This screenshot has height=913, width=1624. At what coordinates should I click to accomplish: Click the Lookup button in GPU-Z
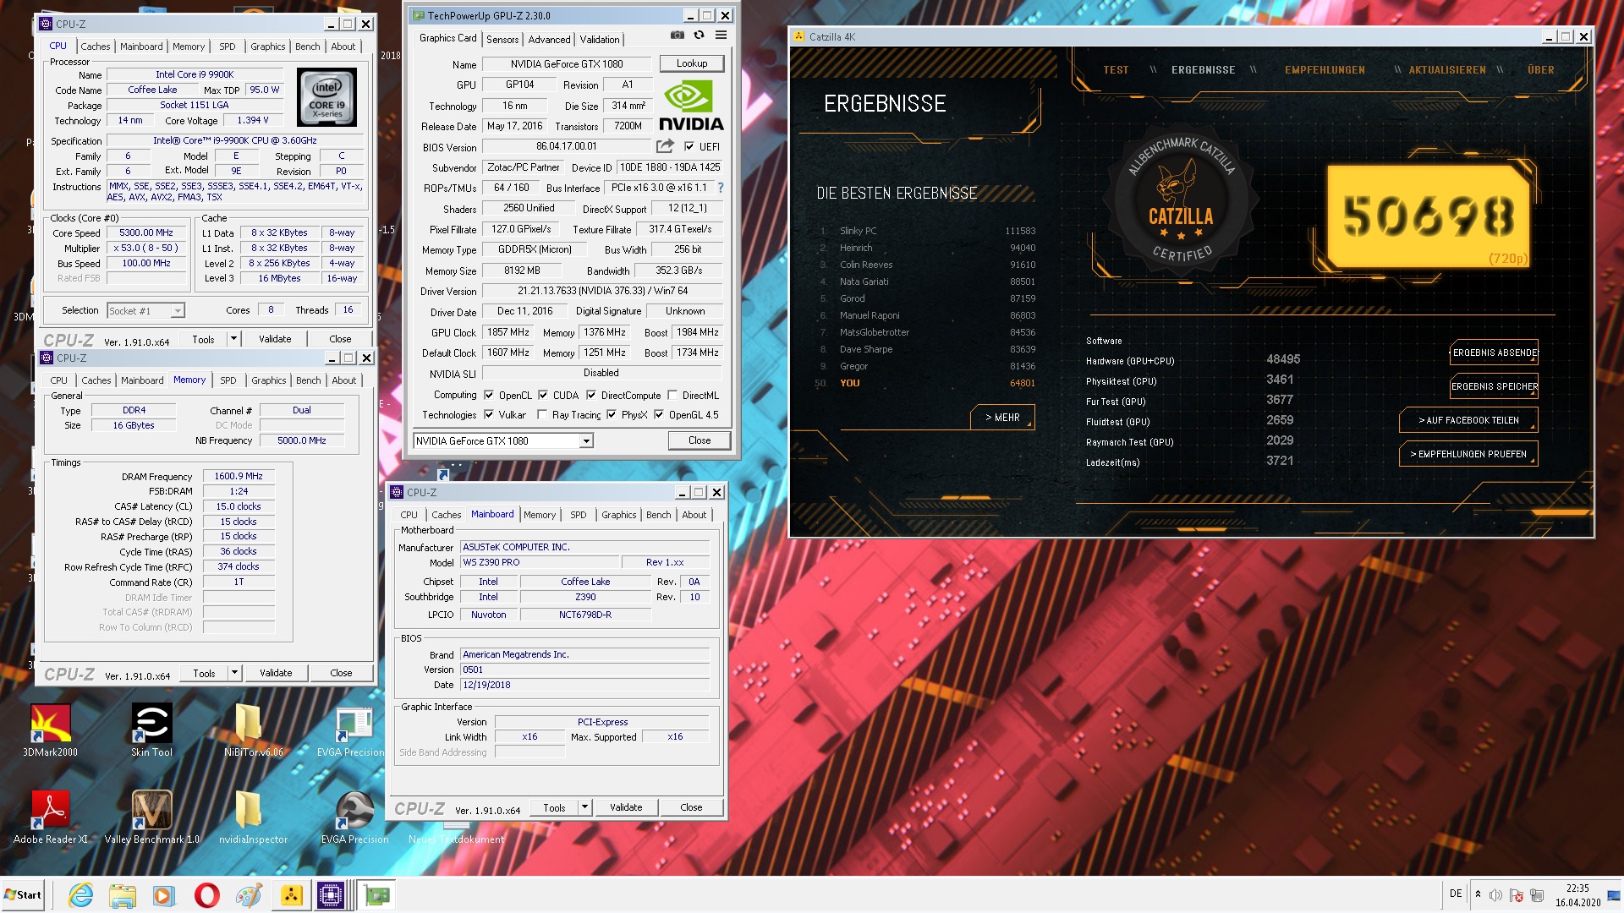(x=692, y=63)
